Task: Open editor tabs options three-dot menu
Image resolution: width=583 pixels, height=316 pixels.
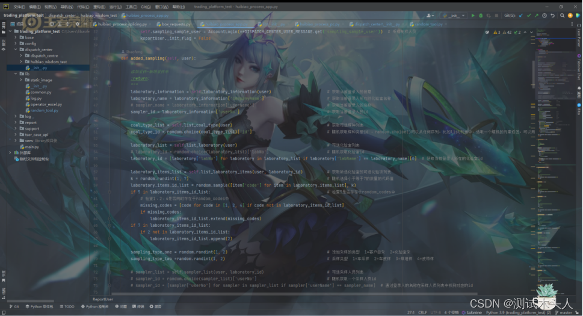Action: tap(572, 24)
